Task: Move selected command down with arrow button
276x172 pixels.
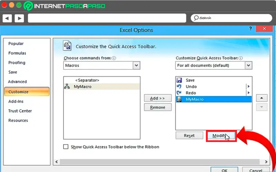Action: click(x=262, y=107)
